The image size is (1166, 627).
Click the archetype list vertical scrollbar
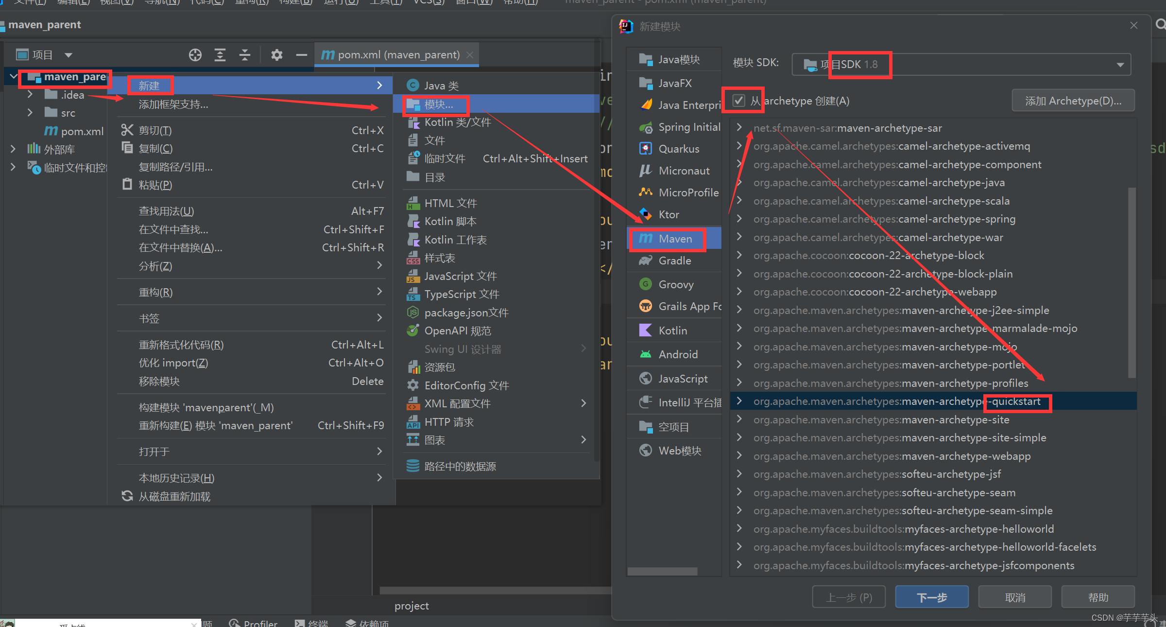[1132, 282]
